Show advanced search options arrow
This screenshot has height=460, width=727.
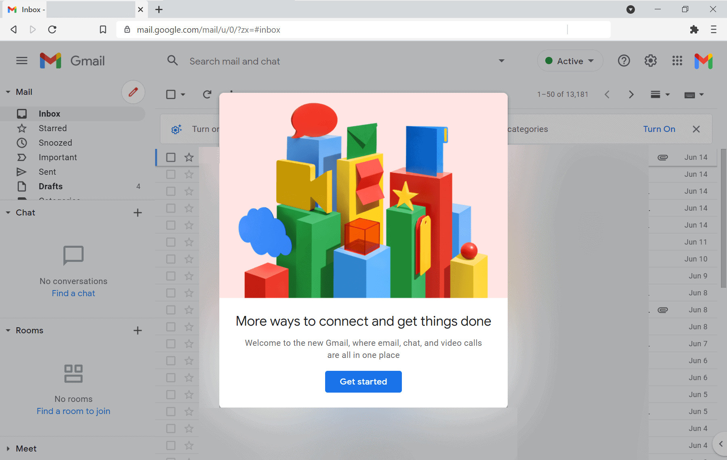click(502, 61)
